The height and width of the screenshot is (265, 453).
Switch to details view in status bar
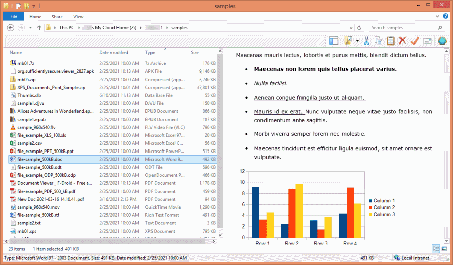pyautogui.click(x=436, y=248)
